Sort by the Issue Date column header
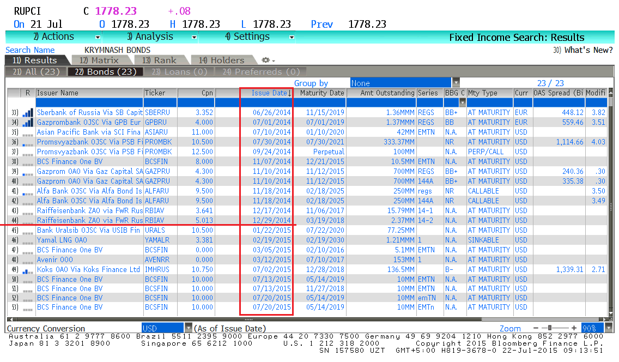 (x=266, y=93)
